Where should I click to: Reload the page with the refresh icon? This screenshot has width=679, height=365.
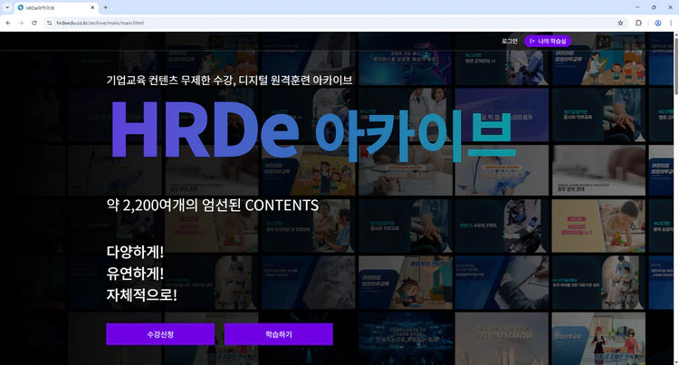point(34,23)
